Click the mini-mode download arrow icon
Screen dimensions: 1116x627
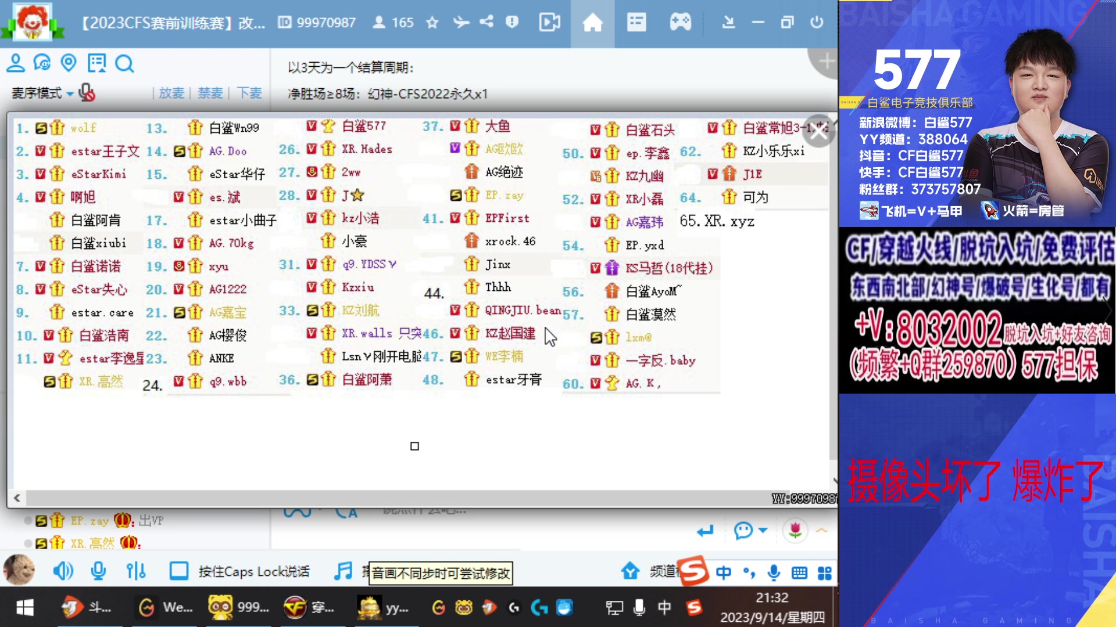(728, 23)
